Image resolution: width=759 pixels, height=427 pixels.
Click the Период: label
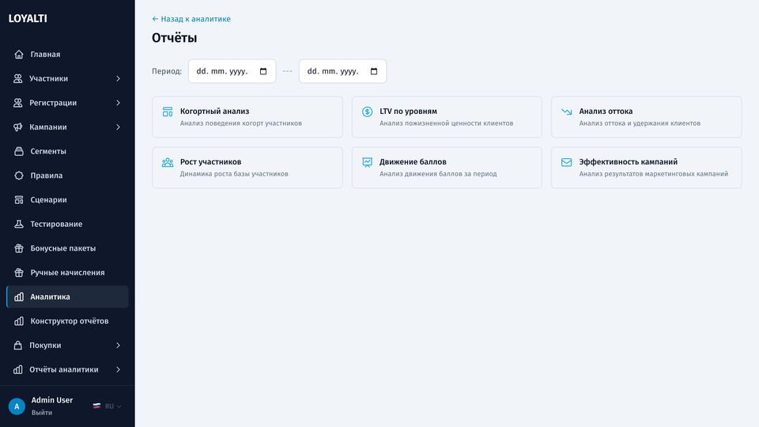pos(167,71)
